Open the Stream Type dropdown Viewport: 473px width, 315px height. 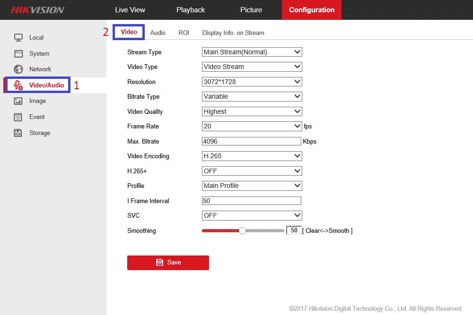coord(252,52)
